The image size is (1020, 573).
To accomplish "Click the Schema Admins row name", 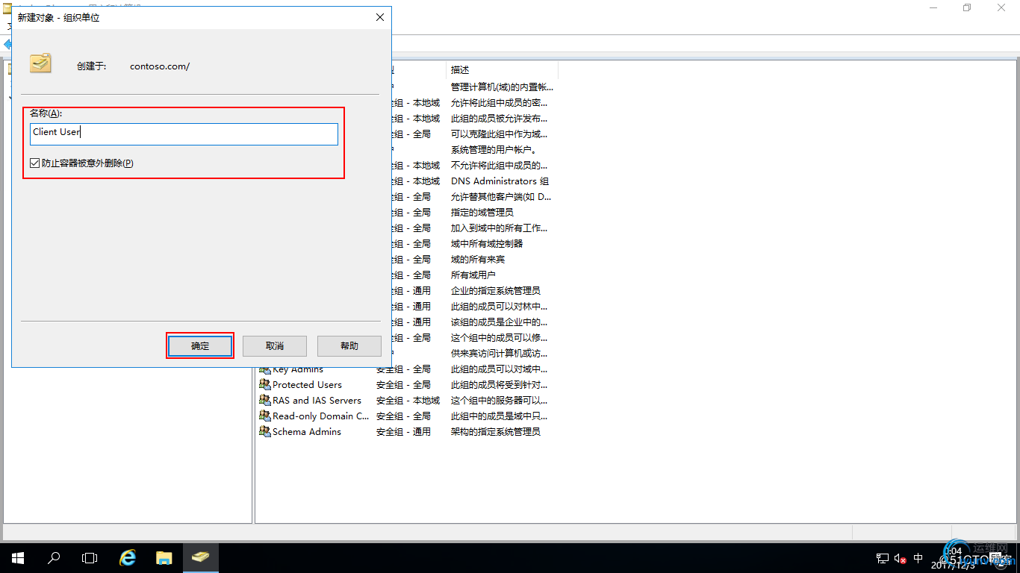I will (x=307, y=431).
